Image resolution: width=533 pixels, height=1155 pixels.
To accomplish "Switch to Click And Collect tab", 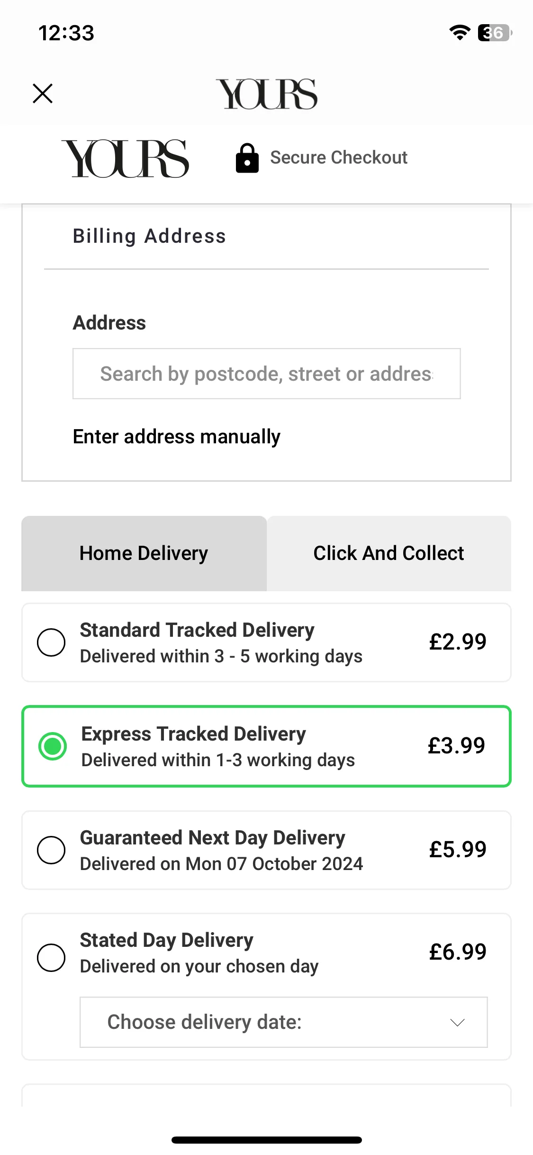I will tap(389, 553).
